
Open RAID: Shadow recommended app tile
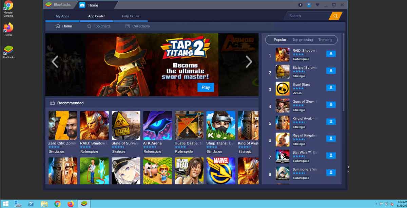click(x=94, y=125)
